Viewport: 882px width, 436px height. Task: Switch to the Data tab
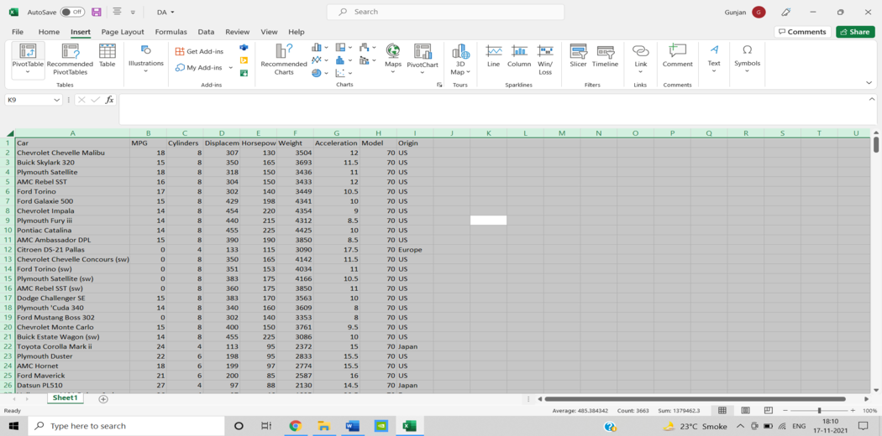[206, 32]
